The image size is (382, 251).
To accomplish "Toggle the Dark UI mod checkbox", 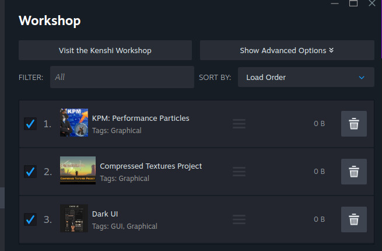I will point(30,219).
